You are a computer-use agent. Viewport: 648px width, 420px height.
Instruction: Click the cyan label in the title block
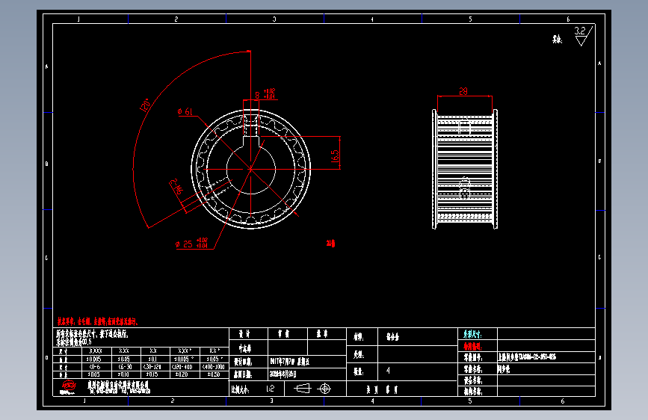click(472, 334)
